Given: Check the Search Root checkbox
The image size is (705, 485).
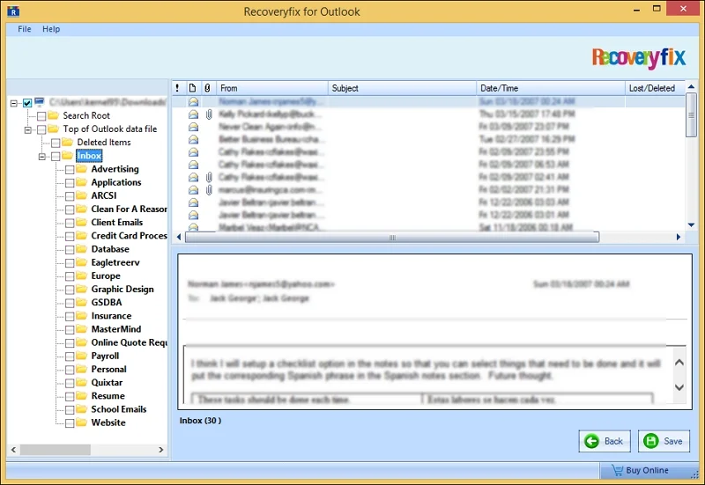Looking at the screenshot, I should 41,116.
